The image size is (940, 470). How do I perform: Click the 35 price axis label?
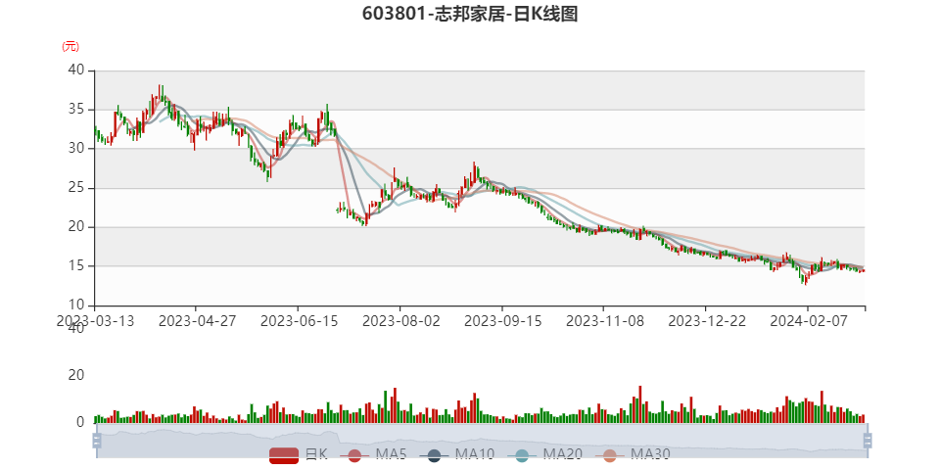pos(75,110)
